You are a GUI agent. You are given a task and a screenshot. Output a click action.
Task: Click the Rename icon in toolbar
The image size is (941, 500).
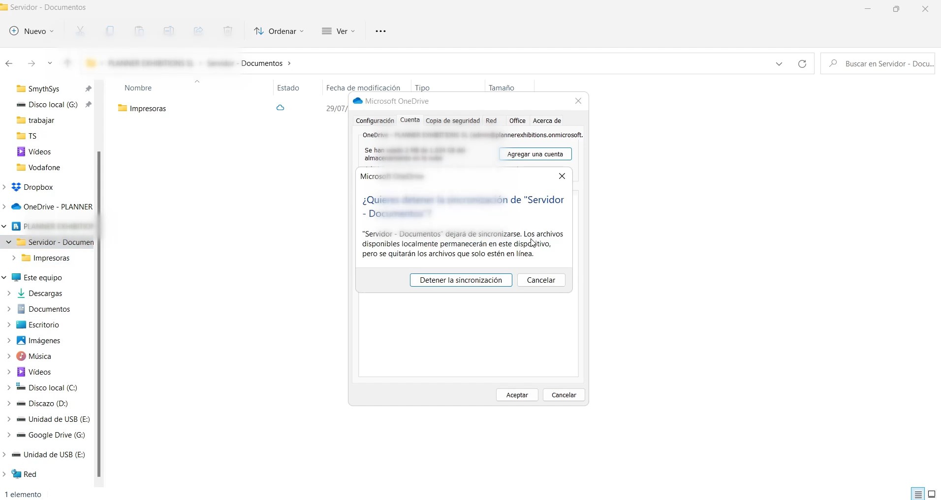[x=169, y=31]
